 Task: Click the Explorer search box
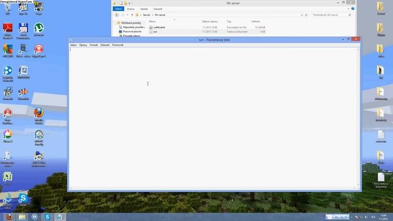(332, 15)
